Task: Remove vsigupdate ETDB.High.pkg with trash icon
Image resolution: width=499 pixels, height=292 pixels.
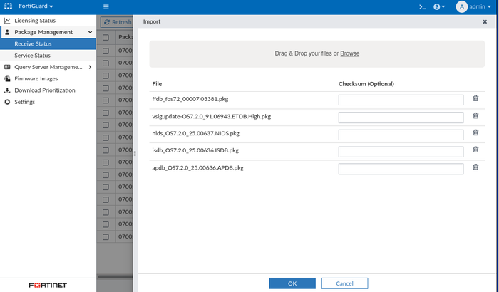Action: (475, 116)
